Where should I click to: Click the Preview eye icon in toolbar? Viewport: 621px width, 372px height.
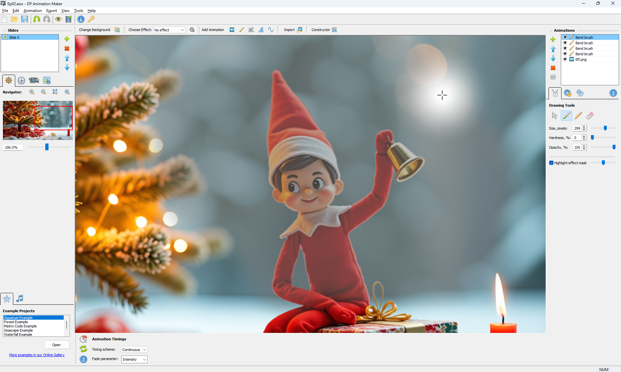point(58,19)
